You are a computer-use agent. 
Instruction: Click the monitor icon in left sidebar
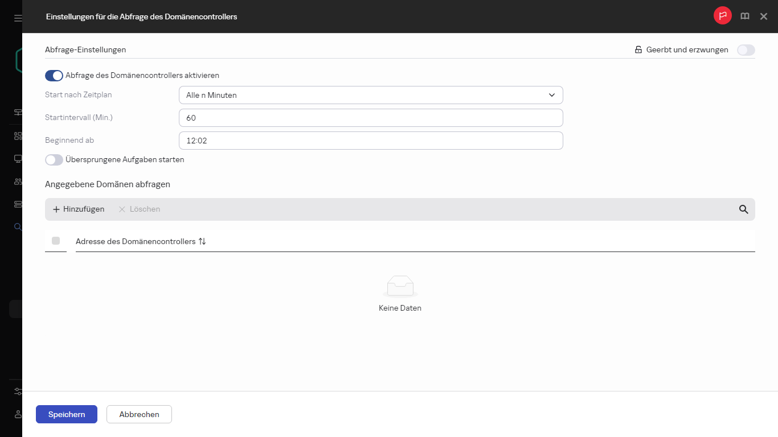click(18, 159)
